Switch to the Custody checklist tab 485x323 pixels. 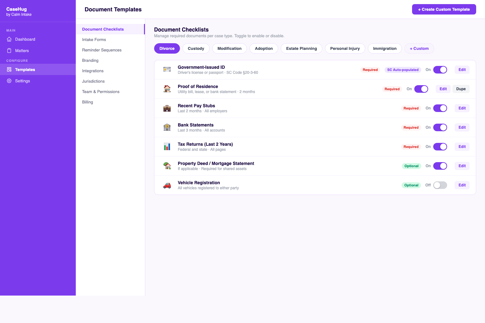196,49
